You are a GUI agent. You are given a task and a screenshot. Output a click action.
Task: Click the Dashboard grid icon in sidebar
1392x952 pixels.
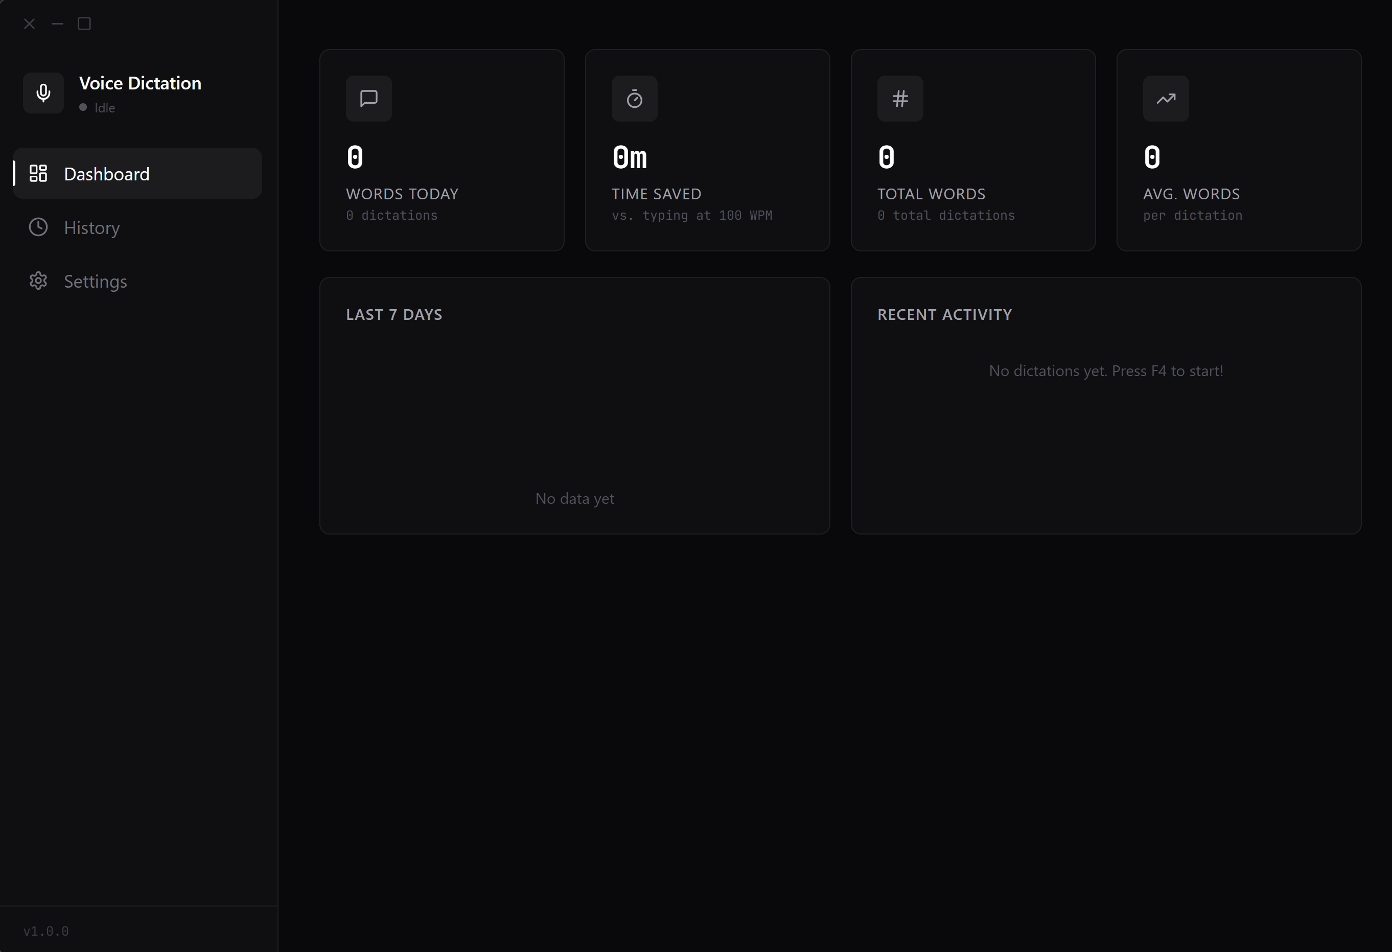pyautogui.click(x=38, y=174)
